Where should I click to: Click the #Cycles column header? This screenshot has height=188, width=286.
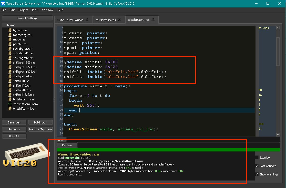tap(263, 28)
